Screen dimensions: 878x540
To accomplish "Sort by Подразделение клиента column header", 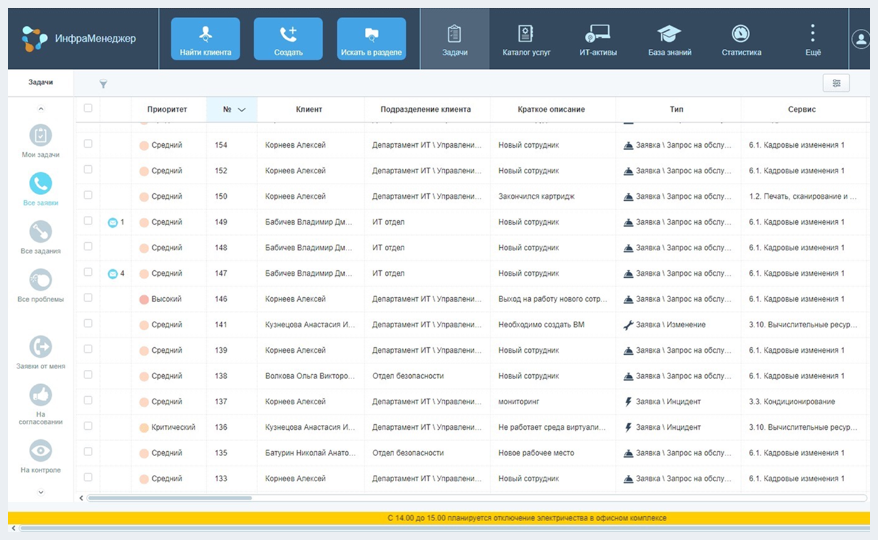I will (426, 110).
